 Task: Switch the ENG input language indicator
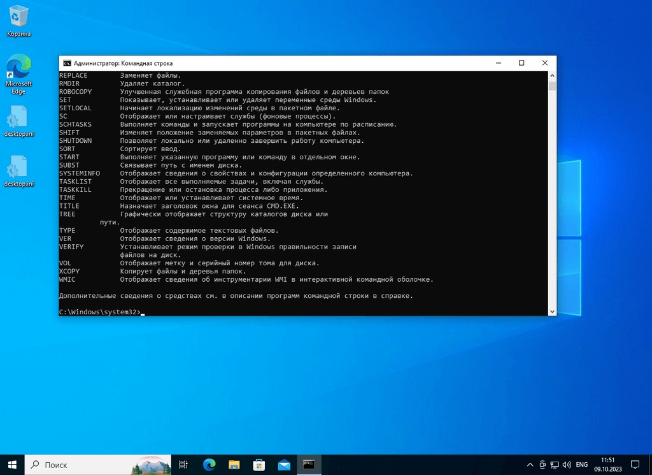pos(582,465)
